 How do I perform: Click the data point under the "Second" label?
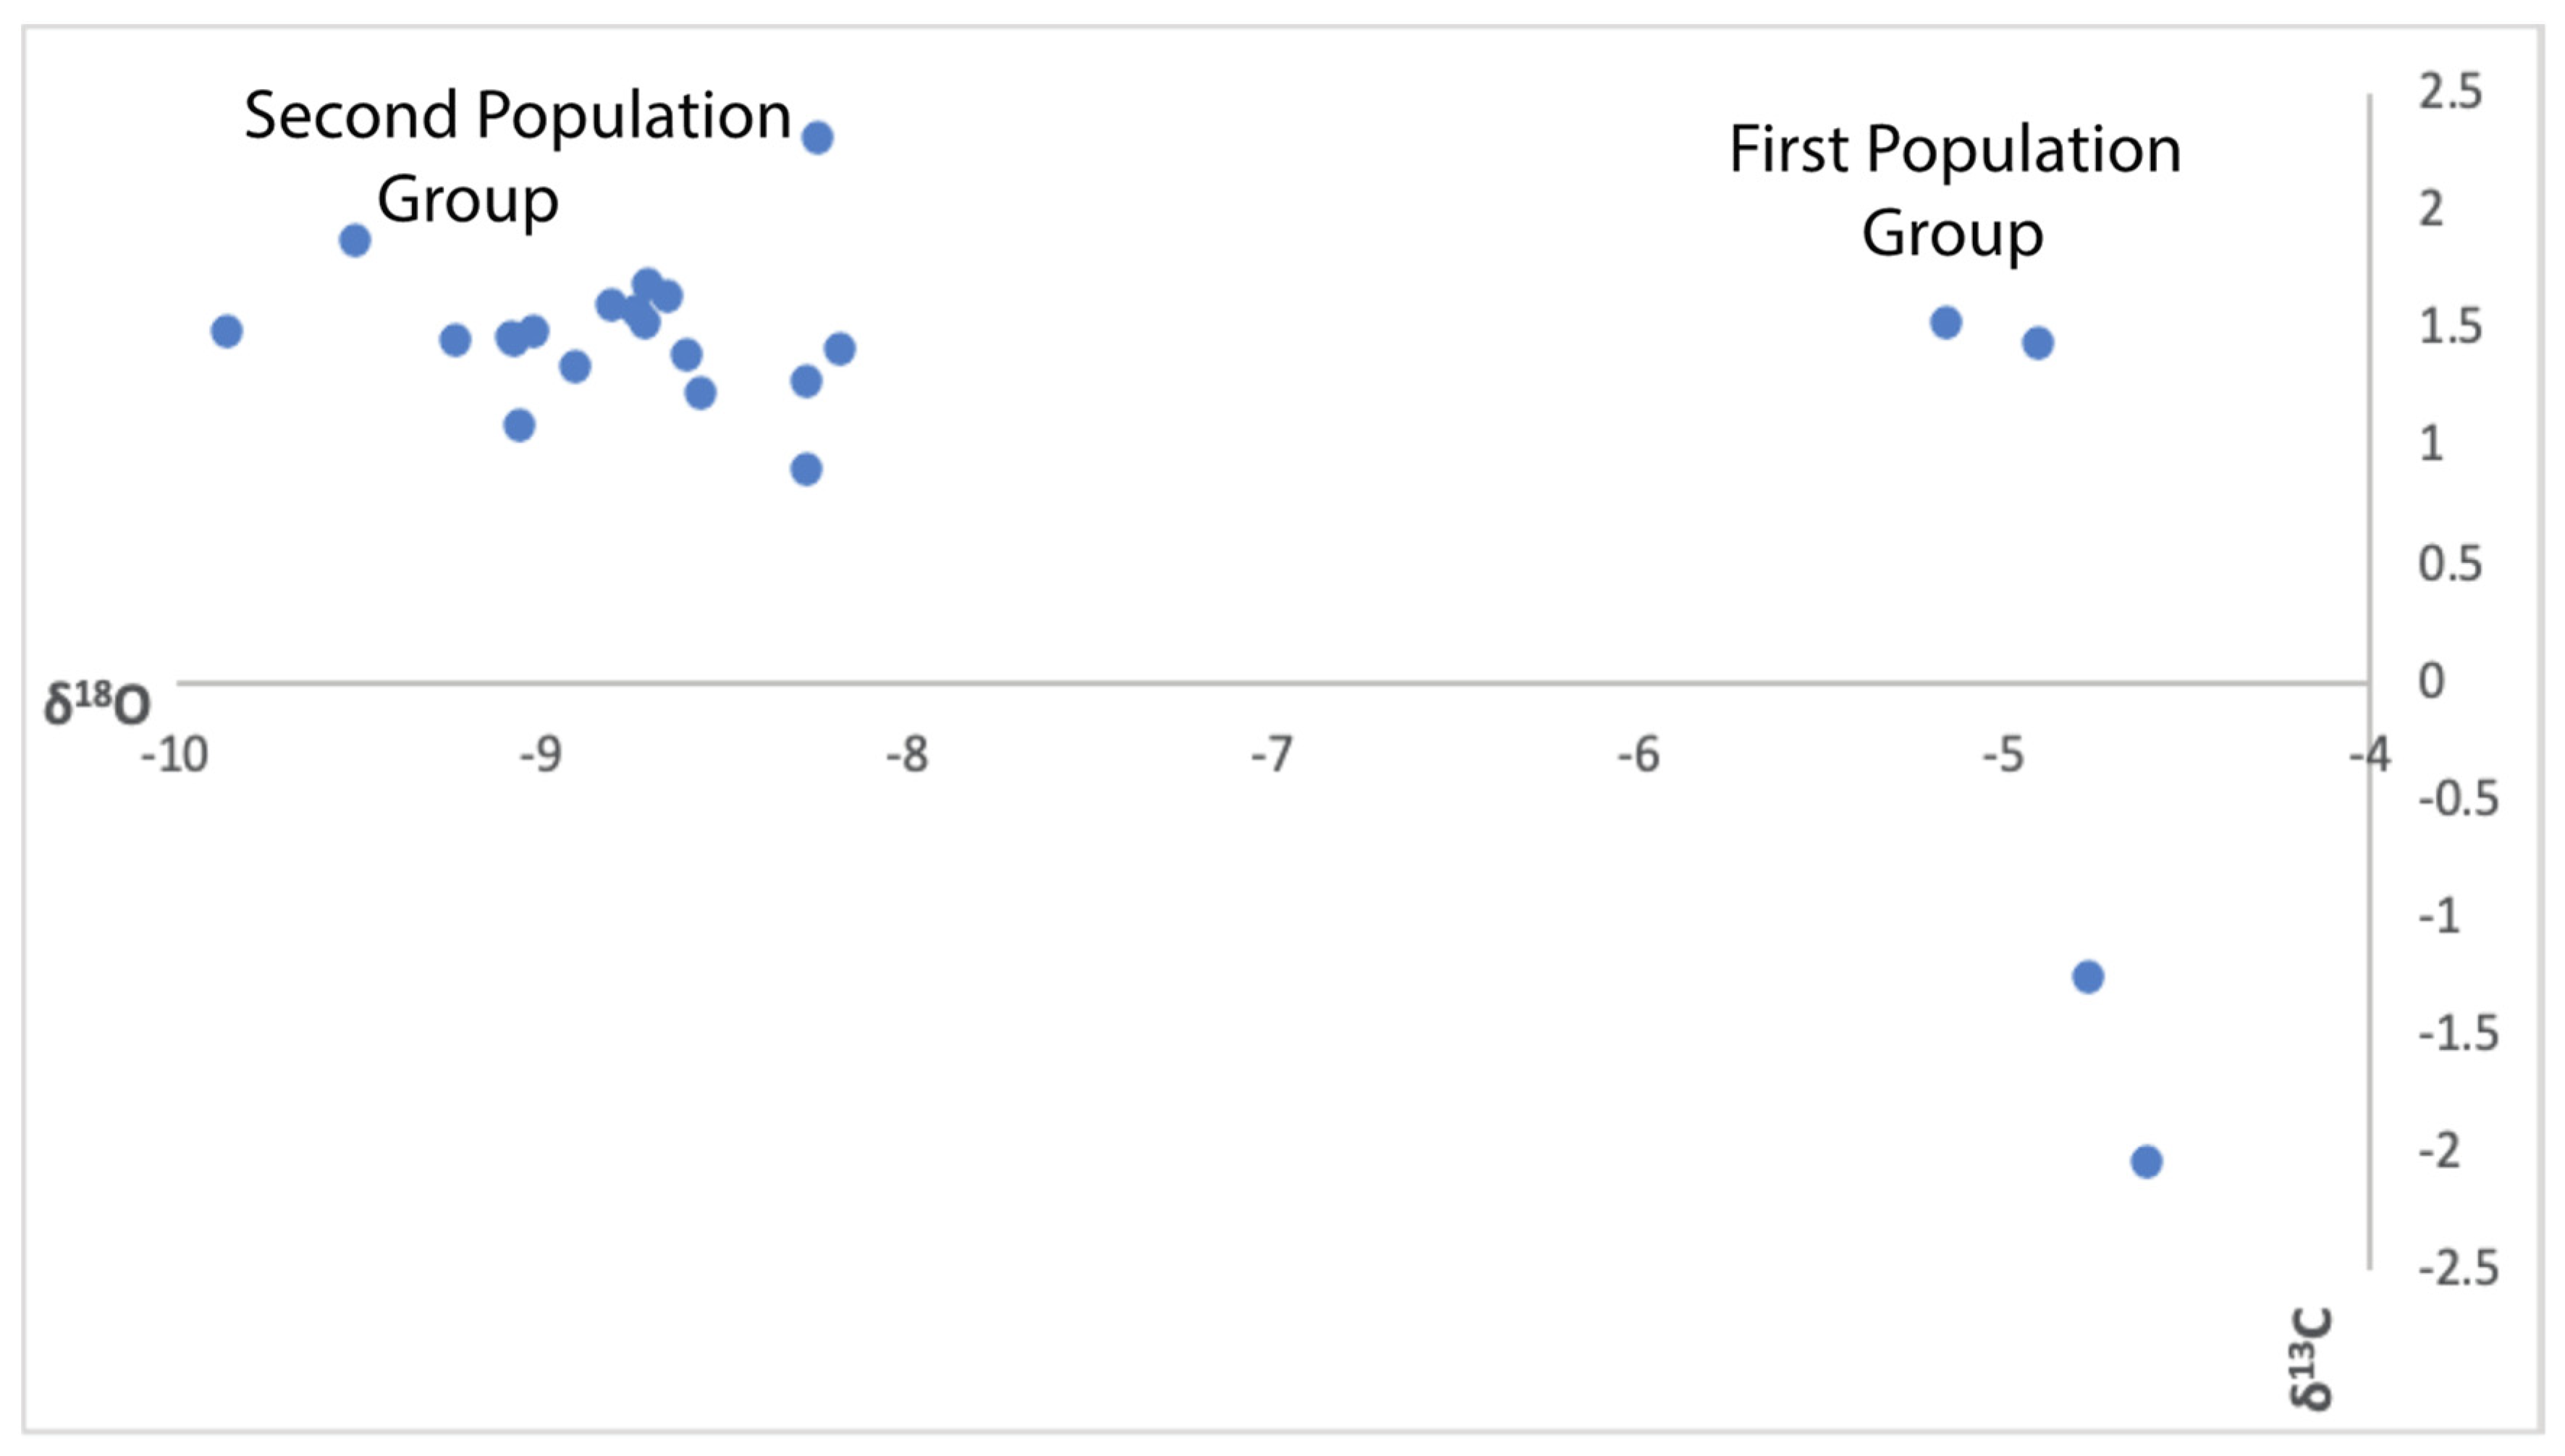click(x=355, y=240)
